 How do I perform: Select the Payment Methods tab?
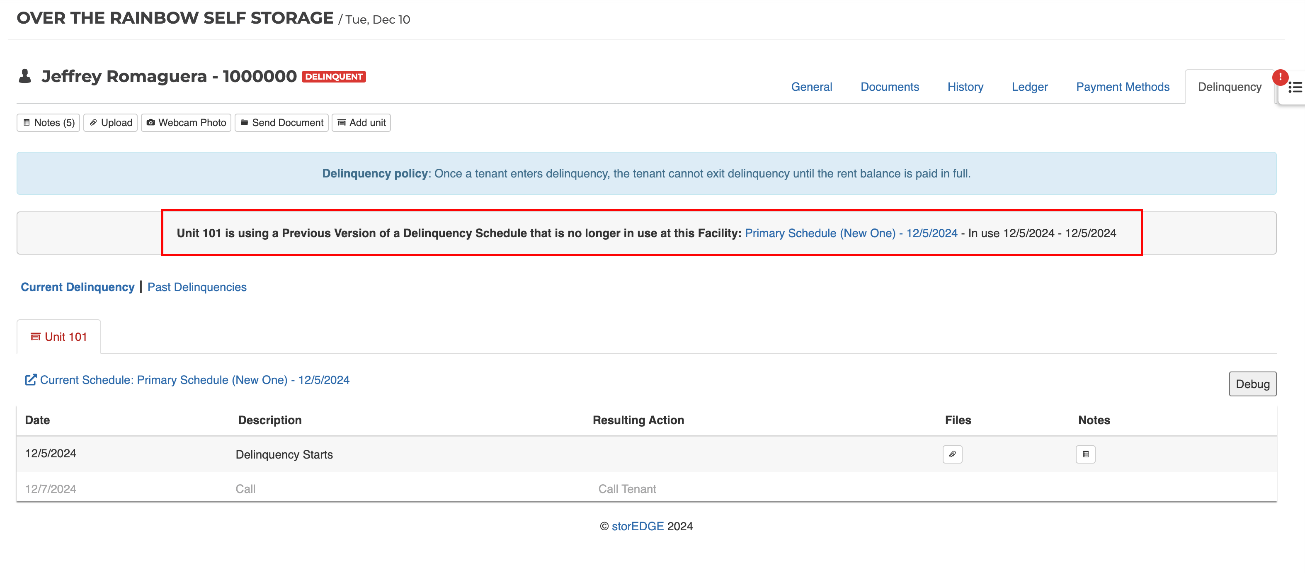coord(1123,87)
